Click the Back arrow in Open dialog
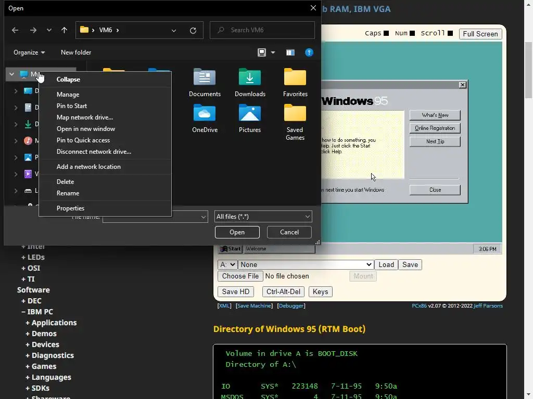Viewport: 533px width, 399px height. (15, 30)
